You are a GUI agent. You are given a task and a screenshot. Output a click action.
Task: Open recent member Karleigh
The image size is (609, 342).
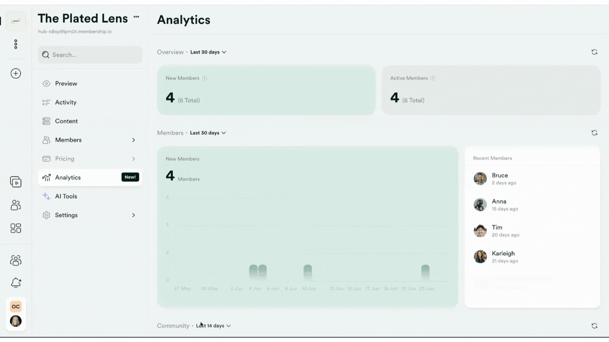[x=532, y=257]
